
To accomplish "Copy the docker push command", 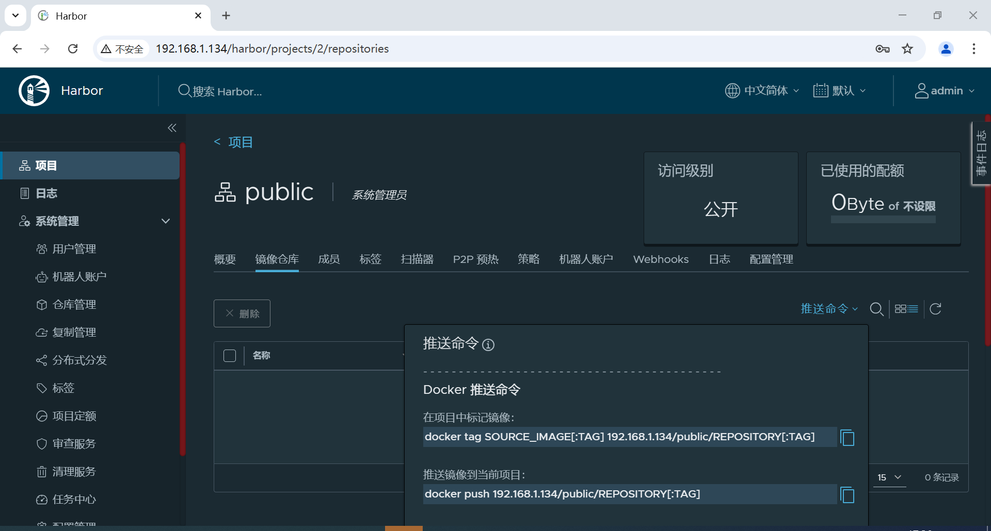I will tap(847, 495).
